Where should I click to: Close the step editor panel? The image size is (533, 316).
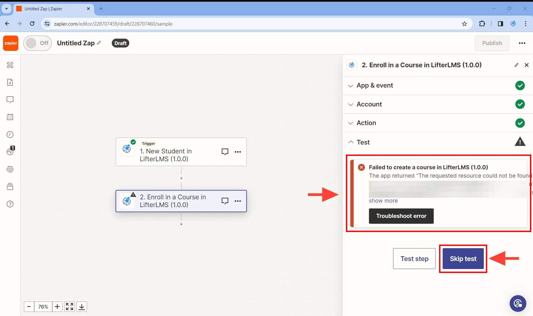[526, 65]
